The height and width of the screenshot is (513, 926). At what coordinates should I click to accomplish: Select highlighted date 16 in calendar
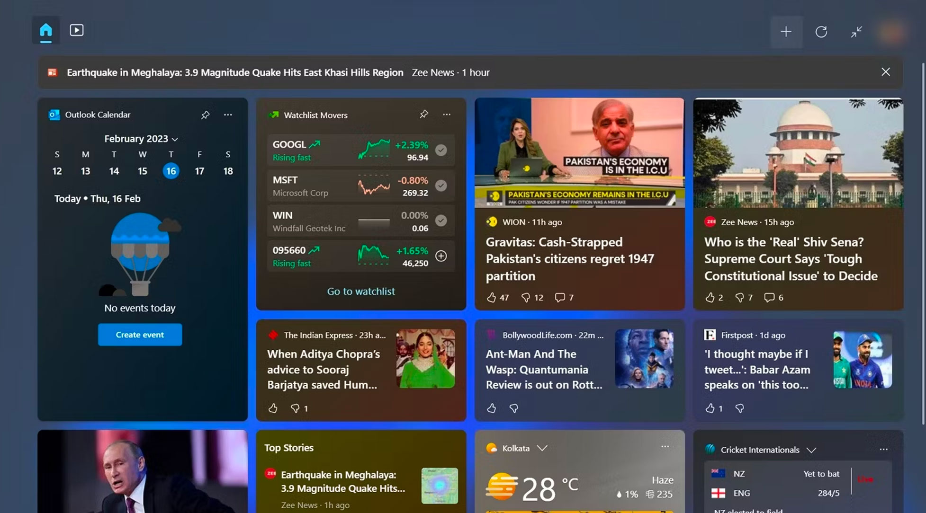pyautogui.click(x=171, y=171)
